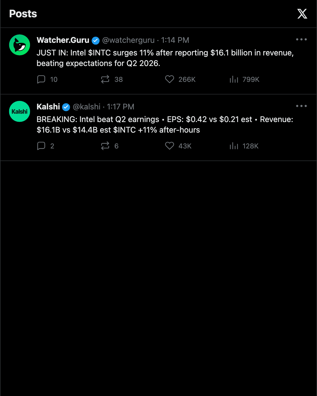317x396 pixels.
Task: Open Kalshi profile avatar
Action: (20, 111)
